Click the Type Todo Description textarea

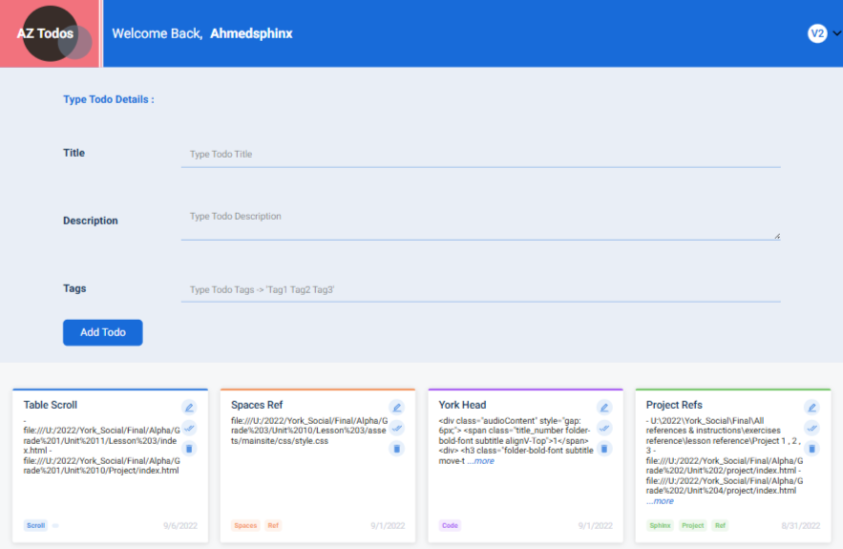point(480,222)
